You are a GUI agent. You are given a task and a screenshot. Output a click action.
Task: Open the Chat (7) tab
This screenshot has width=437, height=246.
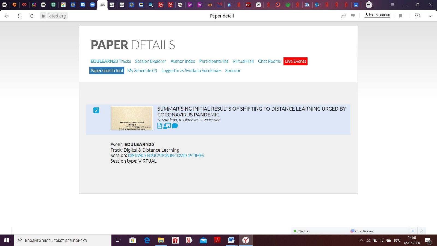303,231
